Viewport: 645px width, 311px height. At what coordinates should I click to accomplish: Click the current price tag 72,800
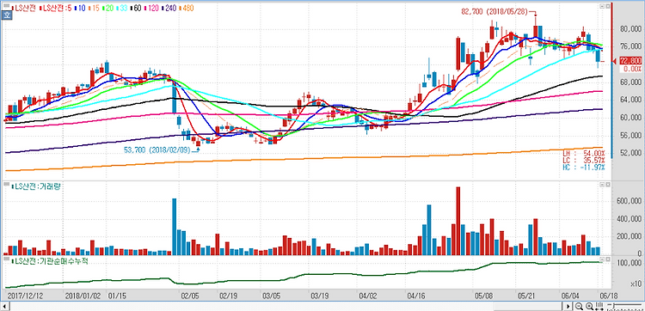point(630,61)
